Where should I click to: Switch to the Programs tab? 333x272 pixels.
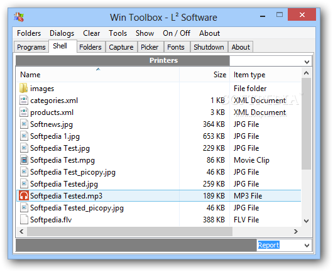[x=31, y=47]
